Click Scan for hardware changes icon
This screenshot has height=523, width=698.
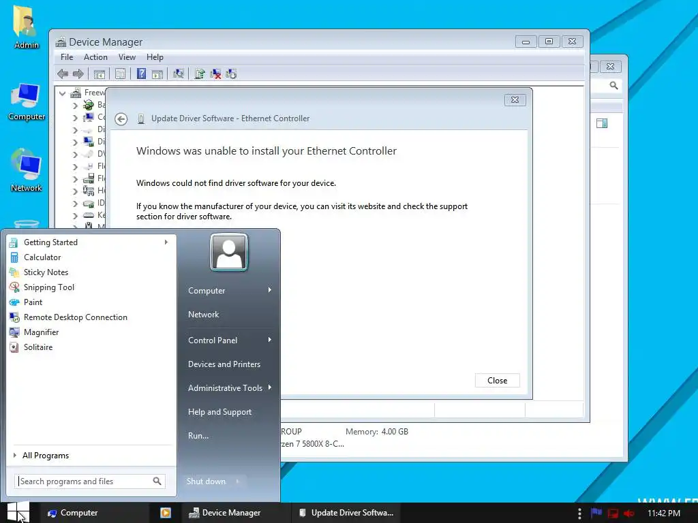179,74
